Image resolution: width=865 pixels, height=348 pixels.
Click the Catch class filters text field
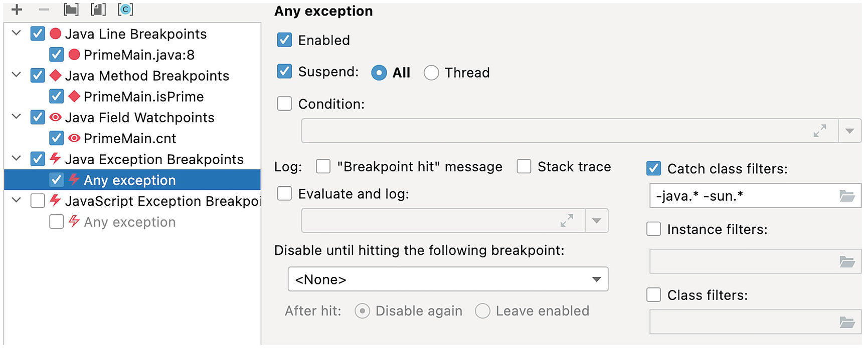click(742, 196)
